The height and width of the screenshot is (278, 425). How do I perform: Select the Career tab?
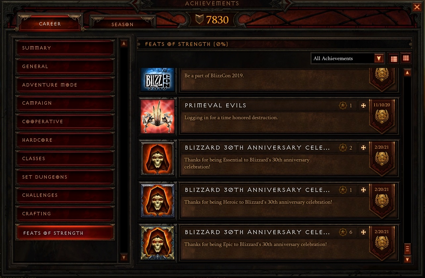(50, 24)
